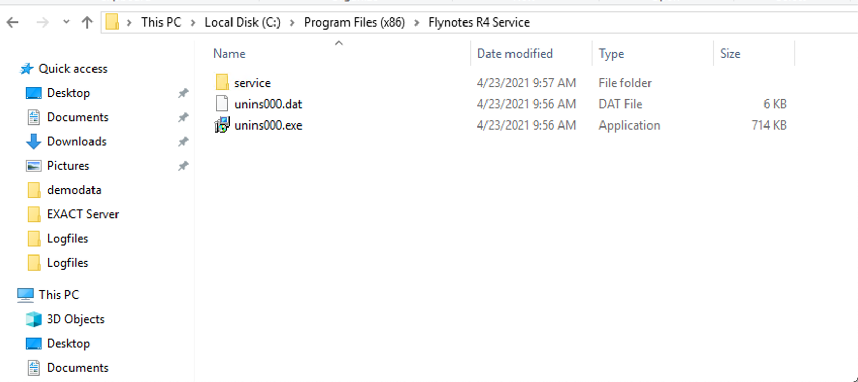Sort files by Name column header
The height and width of the screenshot is (382, 858).
tap(229, 54)
